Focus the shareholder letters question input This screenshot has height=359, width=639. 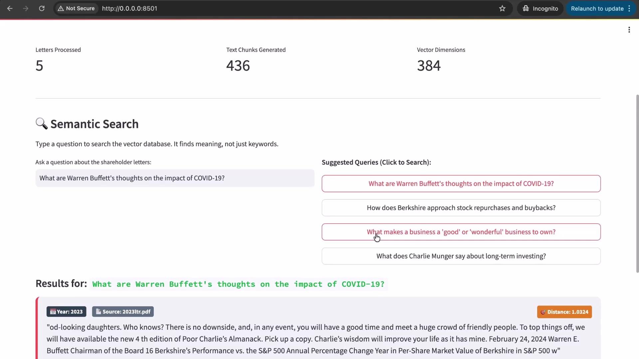pyautogui.click(x=175, y=178)
